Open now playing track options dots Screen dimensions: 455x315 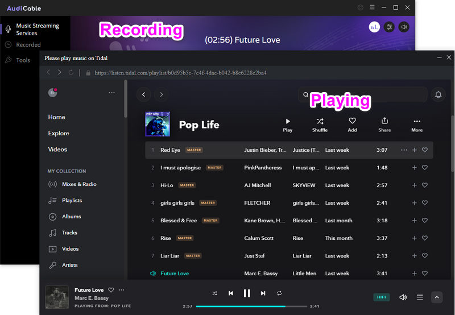(x=121, y=290)
